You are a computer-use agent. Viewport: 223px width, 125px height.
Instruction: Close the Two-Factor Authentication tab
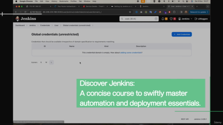pyautogui.click(x=79, y=6)
